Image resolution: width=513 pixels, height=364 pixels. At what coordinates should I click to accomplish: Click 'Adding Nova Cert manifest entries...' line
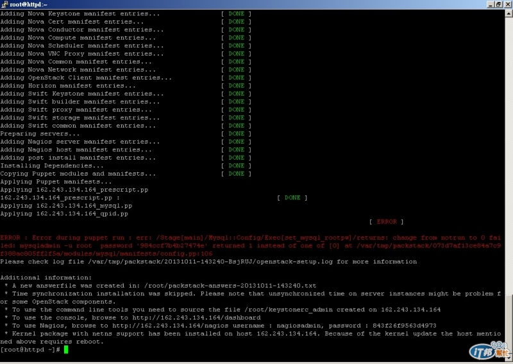[72, 22]
